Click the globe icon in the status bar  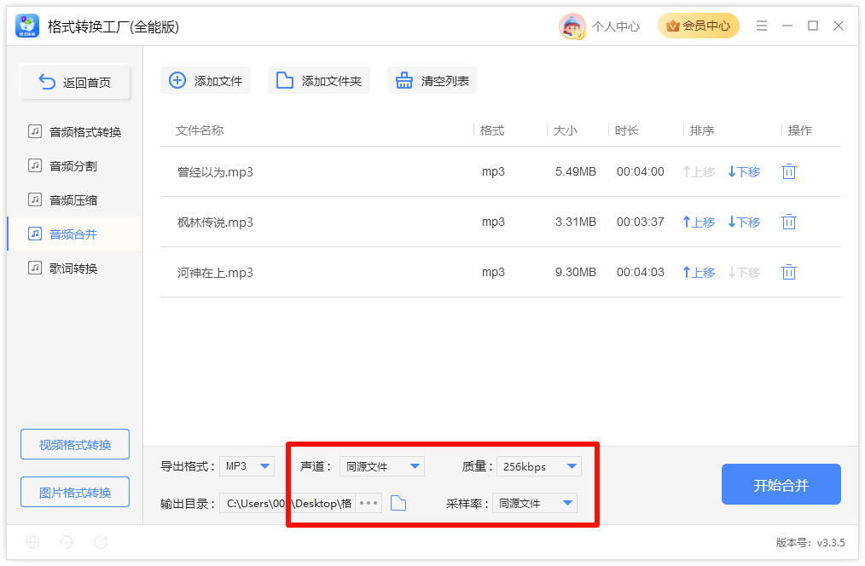[x=32, y=542]
